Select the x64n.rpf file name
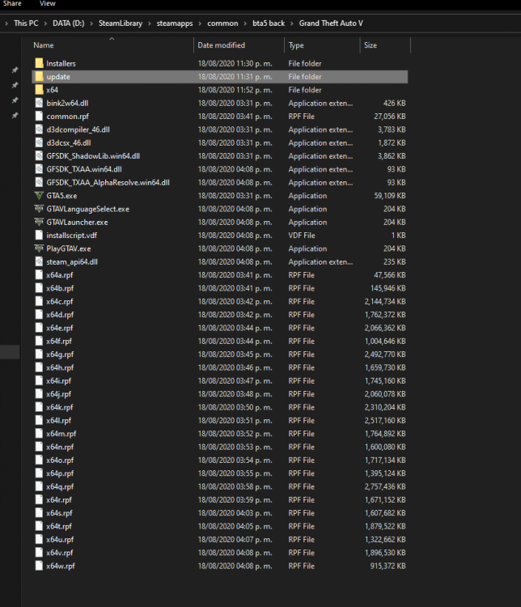The width and height of the screenshot is (521, 607). (60, 447)
